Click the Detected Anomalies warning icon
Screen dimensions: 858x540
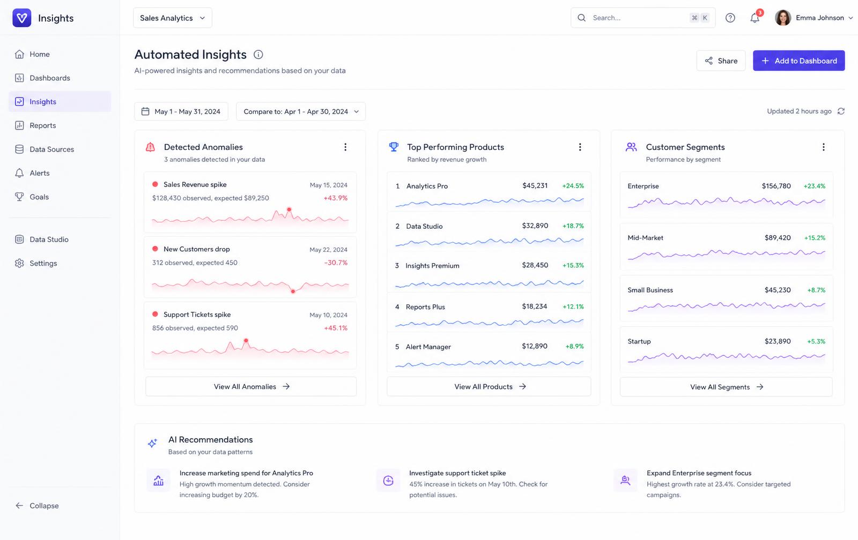coord(151,147)
